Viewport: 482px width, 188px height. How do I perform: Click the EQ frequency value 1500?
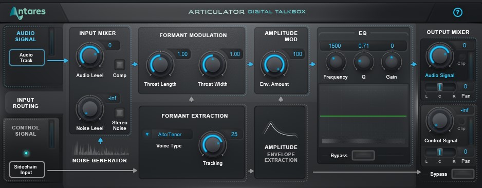click(x=335, y=46)
